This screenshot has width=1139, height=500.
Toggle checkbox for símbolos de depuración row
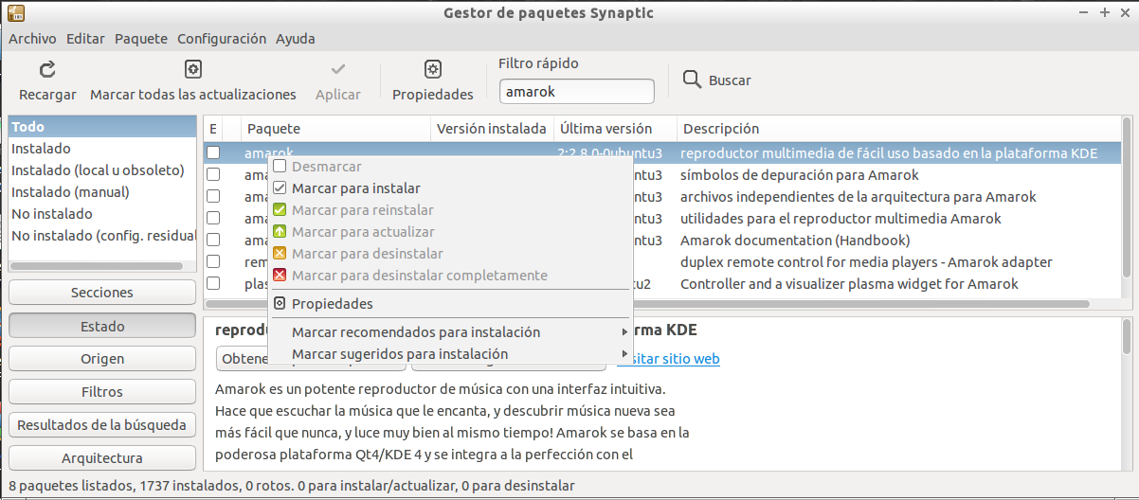click(x=213, y=174)
